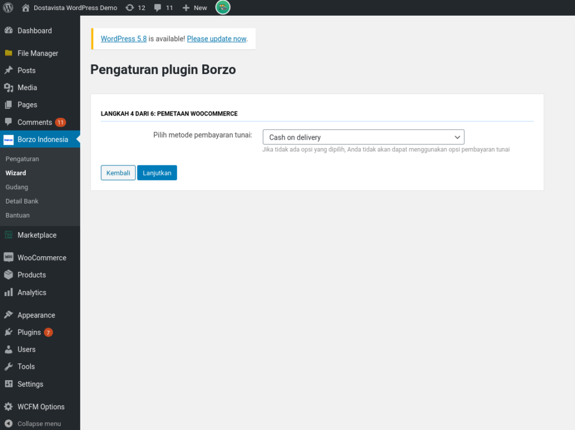Click the Lanjutkan button
The height and width of the screenshot is (430, 575).
[157, 173]
